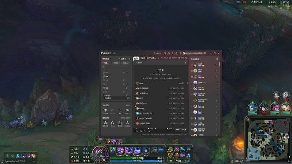The height and width of the screenshot is (164, 292).
Task: Click 清空 to clear sources
Action: [128, 98]
